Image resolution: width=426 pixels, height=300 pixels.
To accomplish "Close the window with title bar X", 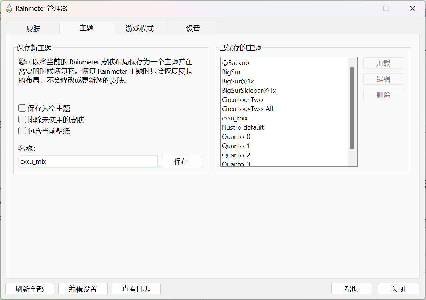I will click(x=412, y=8).
